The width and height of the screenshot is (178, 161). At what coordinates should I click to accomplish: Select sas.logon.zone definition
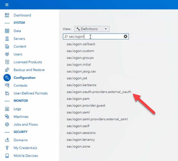78,147
